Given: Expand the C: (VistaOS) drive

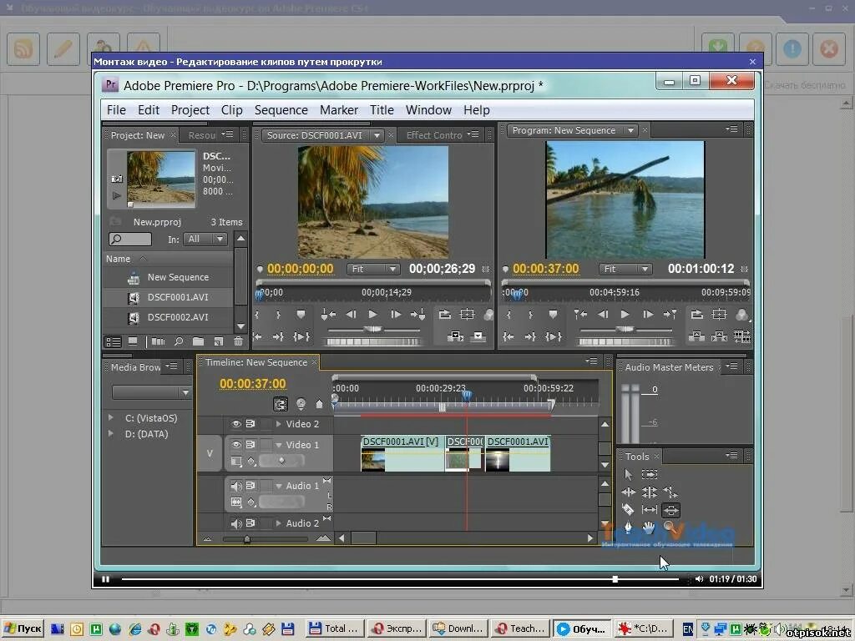Looking at the screenshot, I should click(111, 417).
